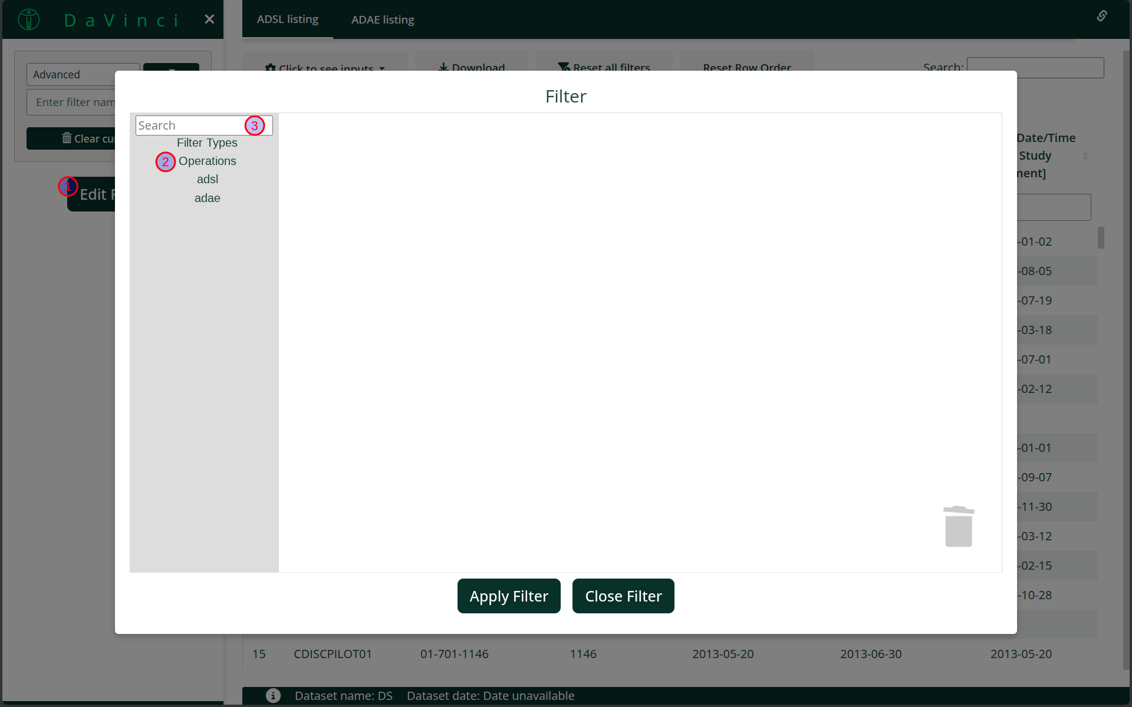
Task: Click tour step marker 3 near Search
Action: (255, 125)
